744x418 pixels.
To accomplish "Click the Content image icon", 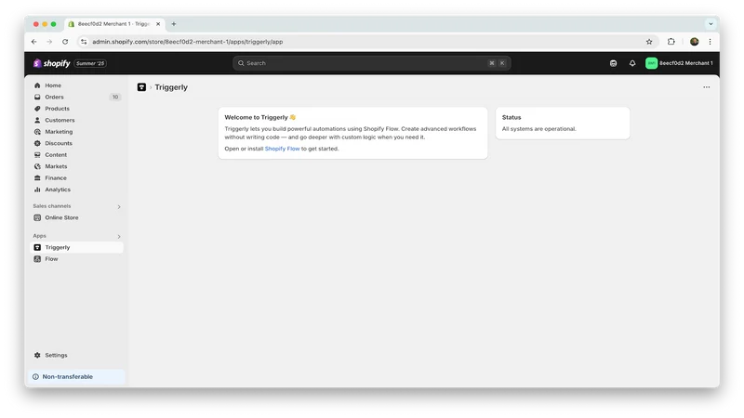I will tap(37, 155).
